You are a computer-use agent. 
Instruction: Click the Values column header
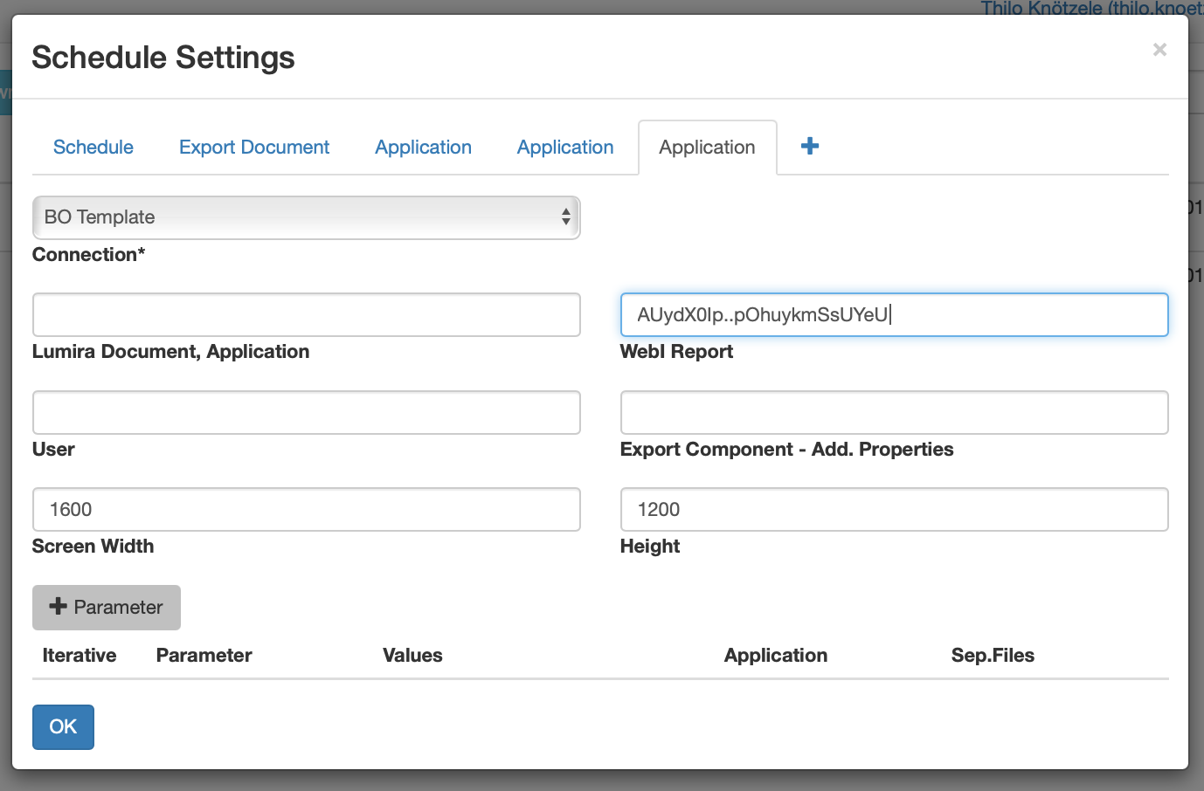[412, 656]
